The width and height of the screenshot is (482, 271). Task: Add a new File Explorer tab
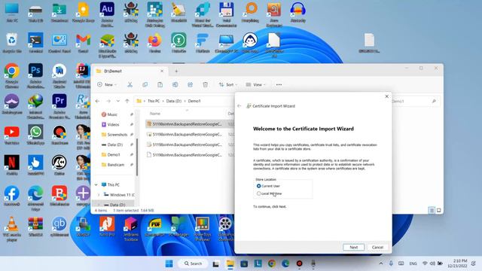(x=176, y=72)
